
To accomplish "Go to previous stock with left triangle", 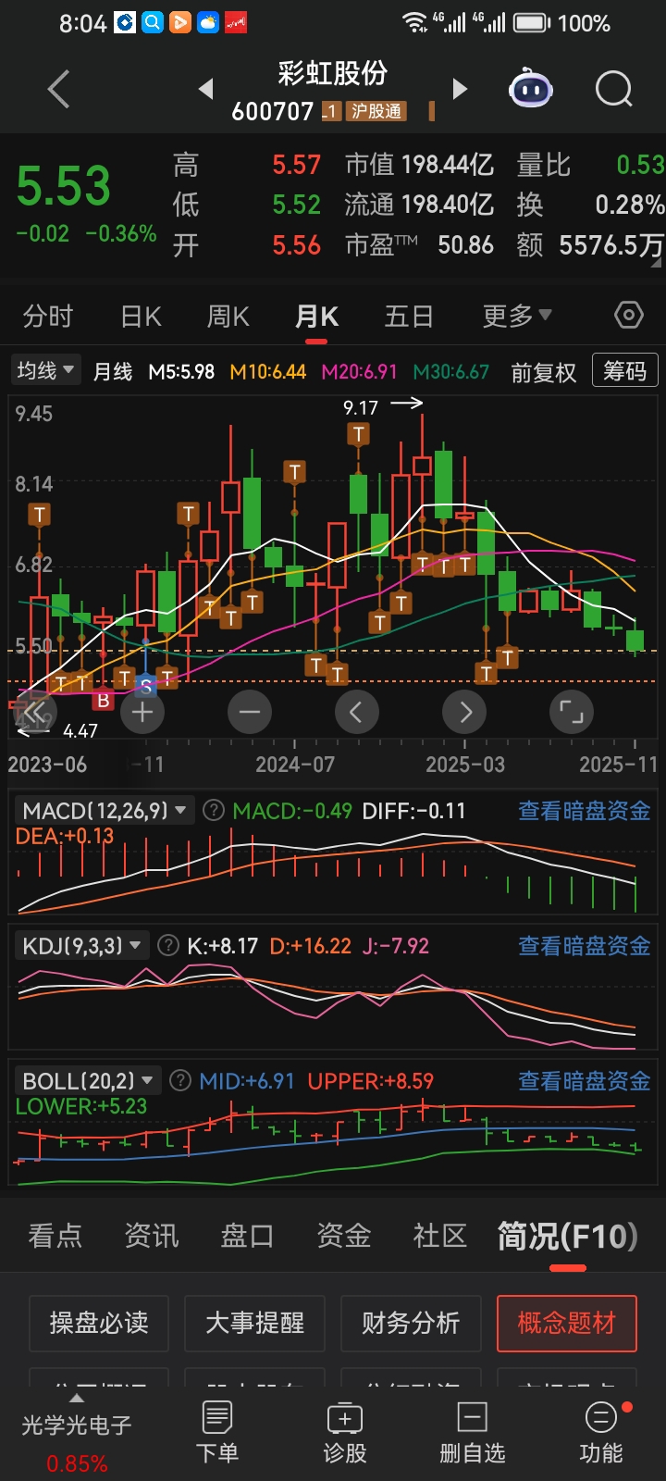I will click(206, 89).
